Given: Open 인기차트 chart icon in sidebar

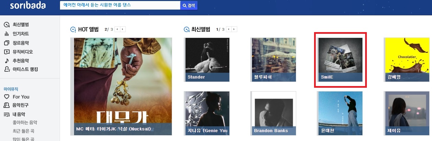Looking at the screenshot, I should 7,34.
